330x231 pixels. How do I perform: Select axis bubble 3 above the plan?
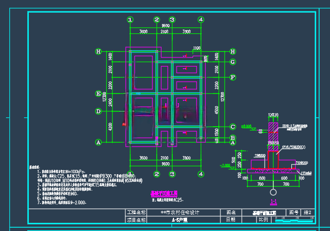(172, 20)
